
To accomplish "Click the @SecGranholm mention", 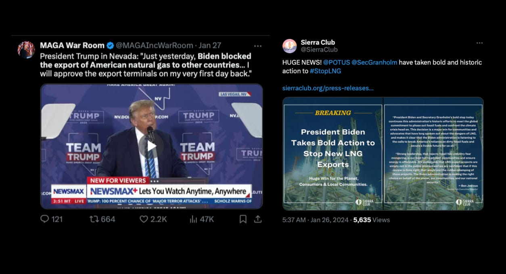I will pos(374,62).
